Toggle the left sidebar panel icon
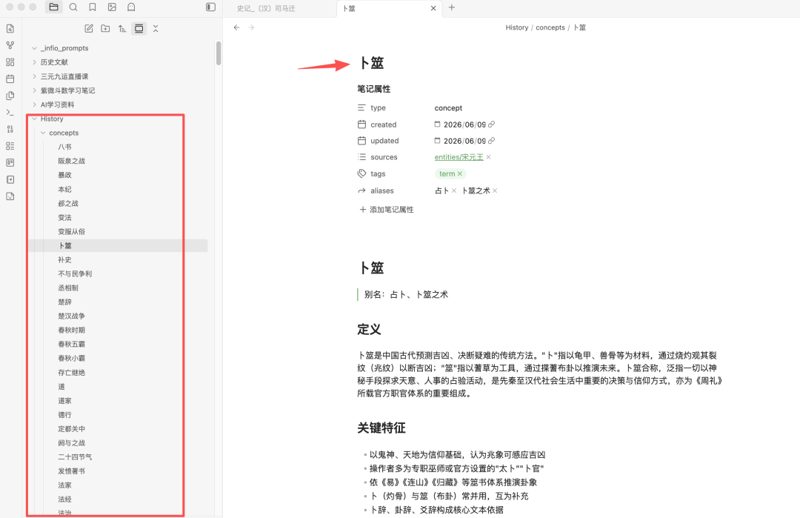 [x=210, y=7]
